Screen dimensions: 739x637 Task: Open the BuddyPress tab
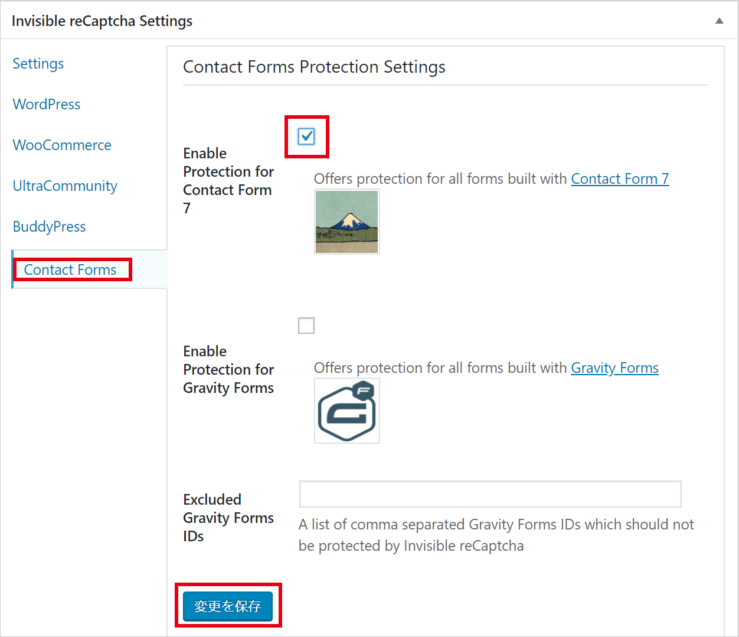[x=49, y=227]
